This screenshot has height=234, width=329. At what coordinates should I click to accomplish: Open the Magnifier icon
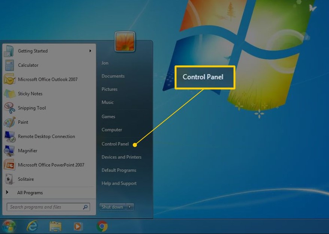point(9,151)
